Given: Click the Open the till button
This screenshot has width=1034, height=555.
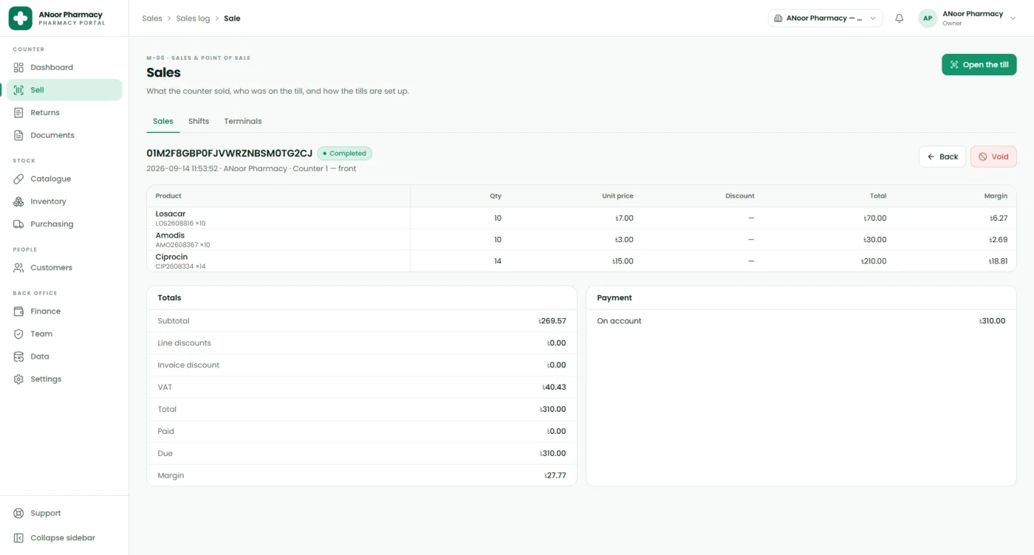Looking at the screenshot, I should [979, 65].
